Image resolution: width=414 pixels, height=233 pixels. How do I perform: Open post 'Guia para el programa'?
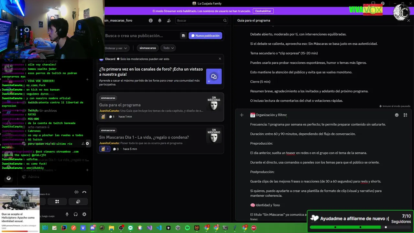click(x=160, y=107)
